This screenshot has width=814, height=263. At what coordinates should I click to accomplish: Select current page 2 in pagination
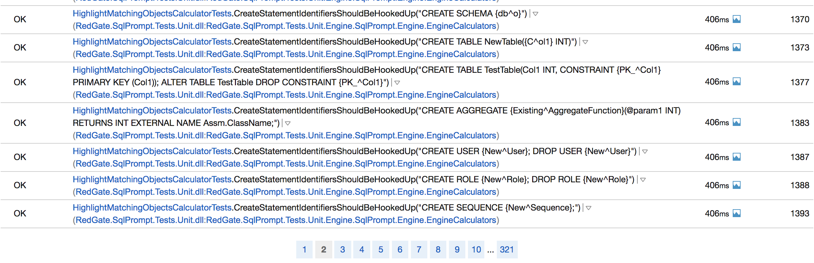[324, 250]
